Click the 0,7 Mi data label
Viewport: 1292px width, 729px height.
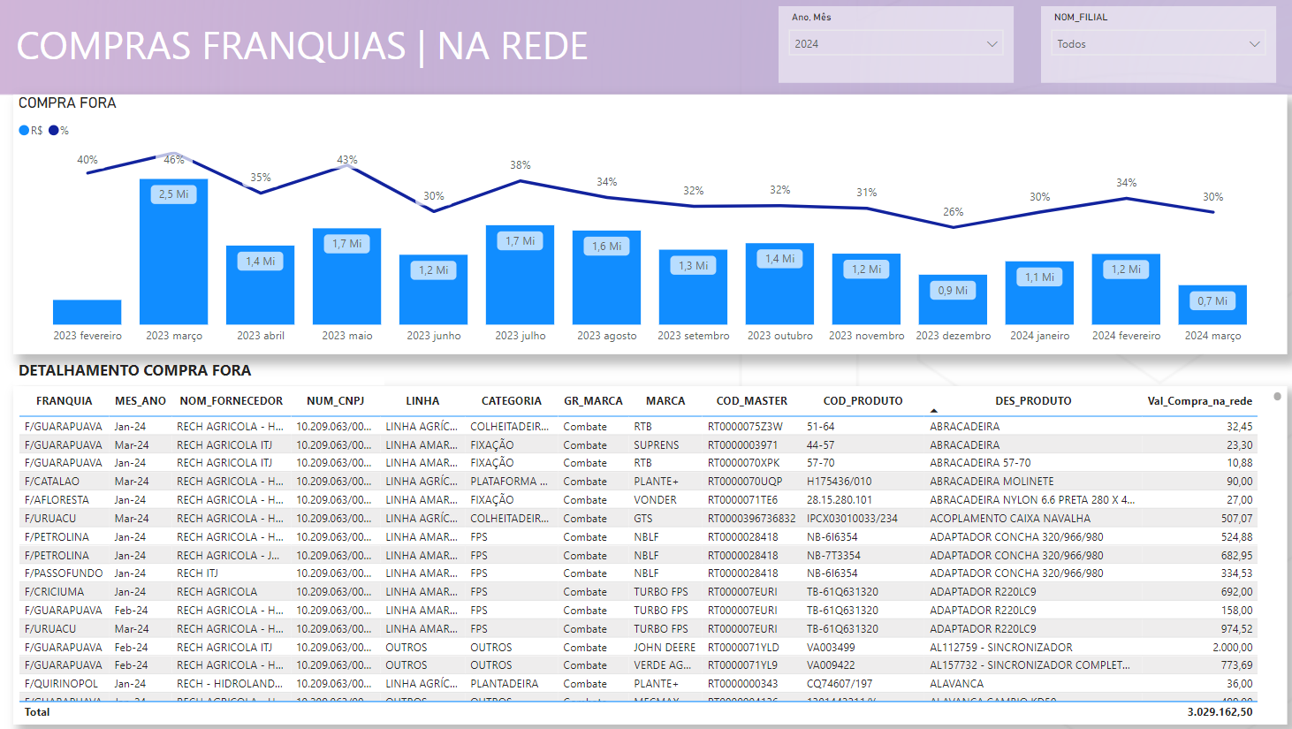click(1212, 301)
